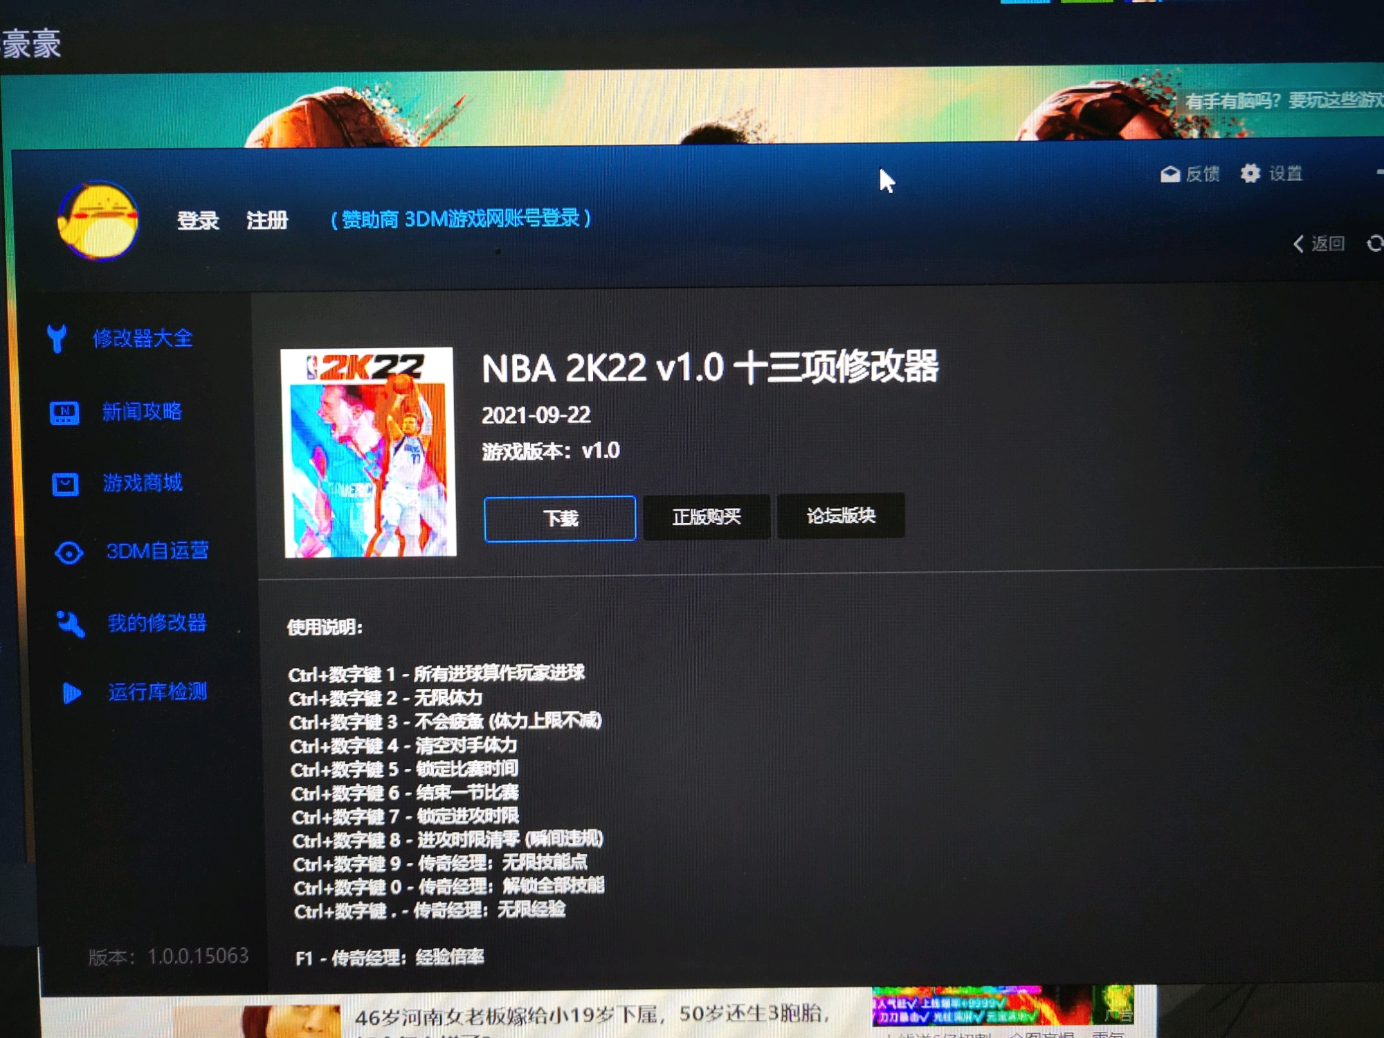Click the 我的修改器 wrench icon
Viewport: 1384px width, 1038px height.
click(70, 623)
